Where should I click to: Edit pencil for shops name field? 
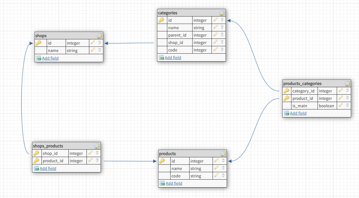(x=93, y=50)
